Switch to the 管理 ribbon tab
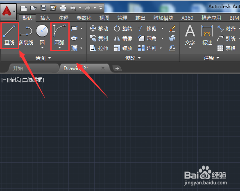The width and height of the screenshot is (240, 191). [x=122, y=18]
